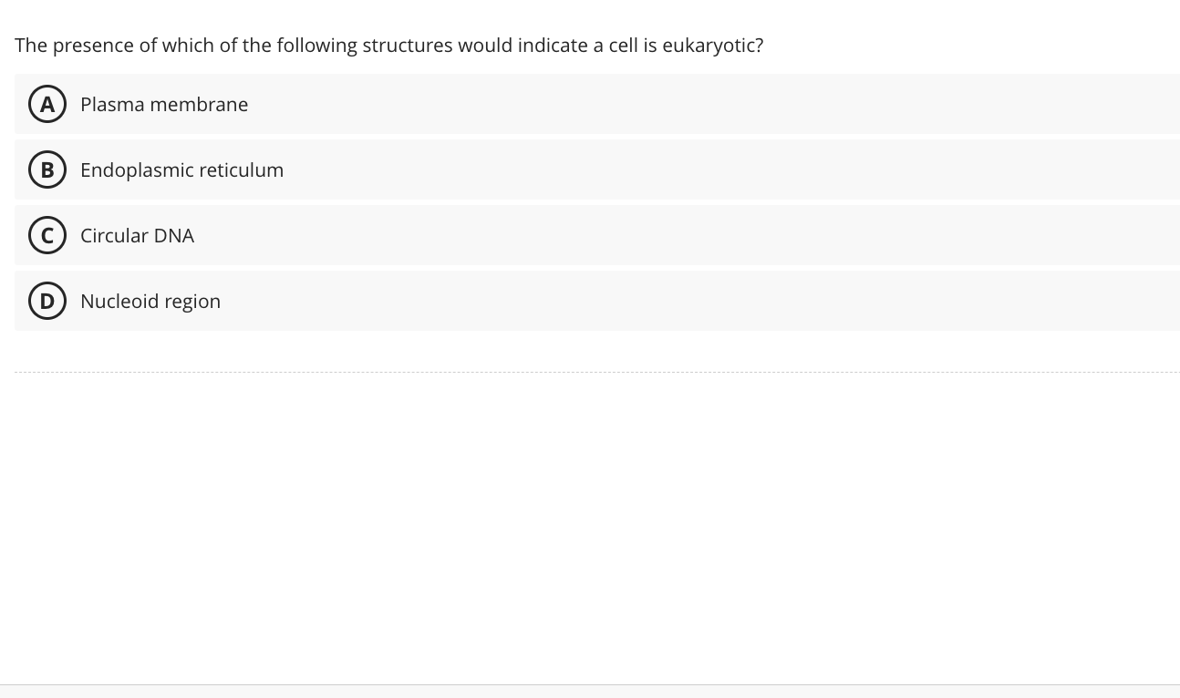This screenshot has width=1180, height=698.
Task: Click the circled letter D icon
Action: (x=47, y=301)
